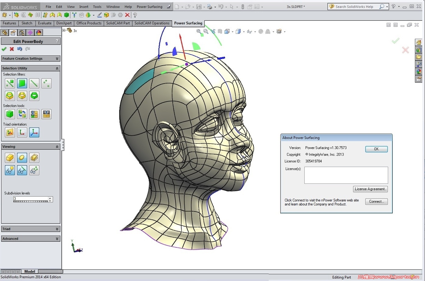Toggle face visibility glasses icon
This screenshot has width=425, height=281.
10,170
